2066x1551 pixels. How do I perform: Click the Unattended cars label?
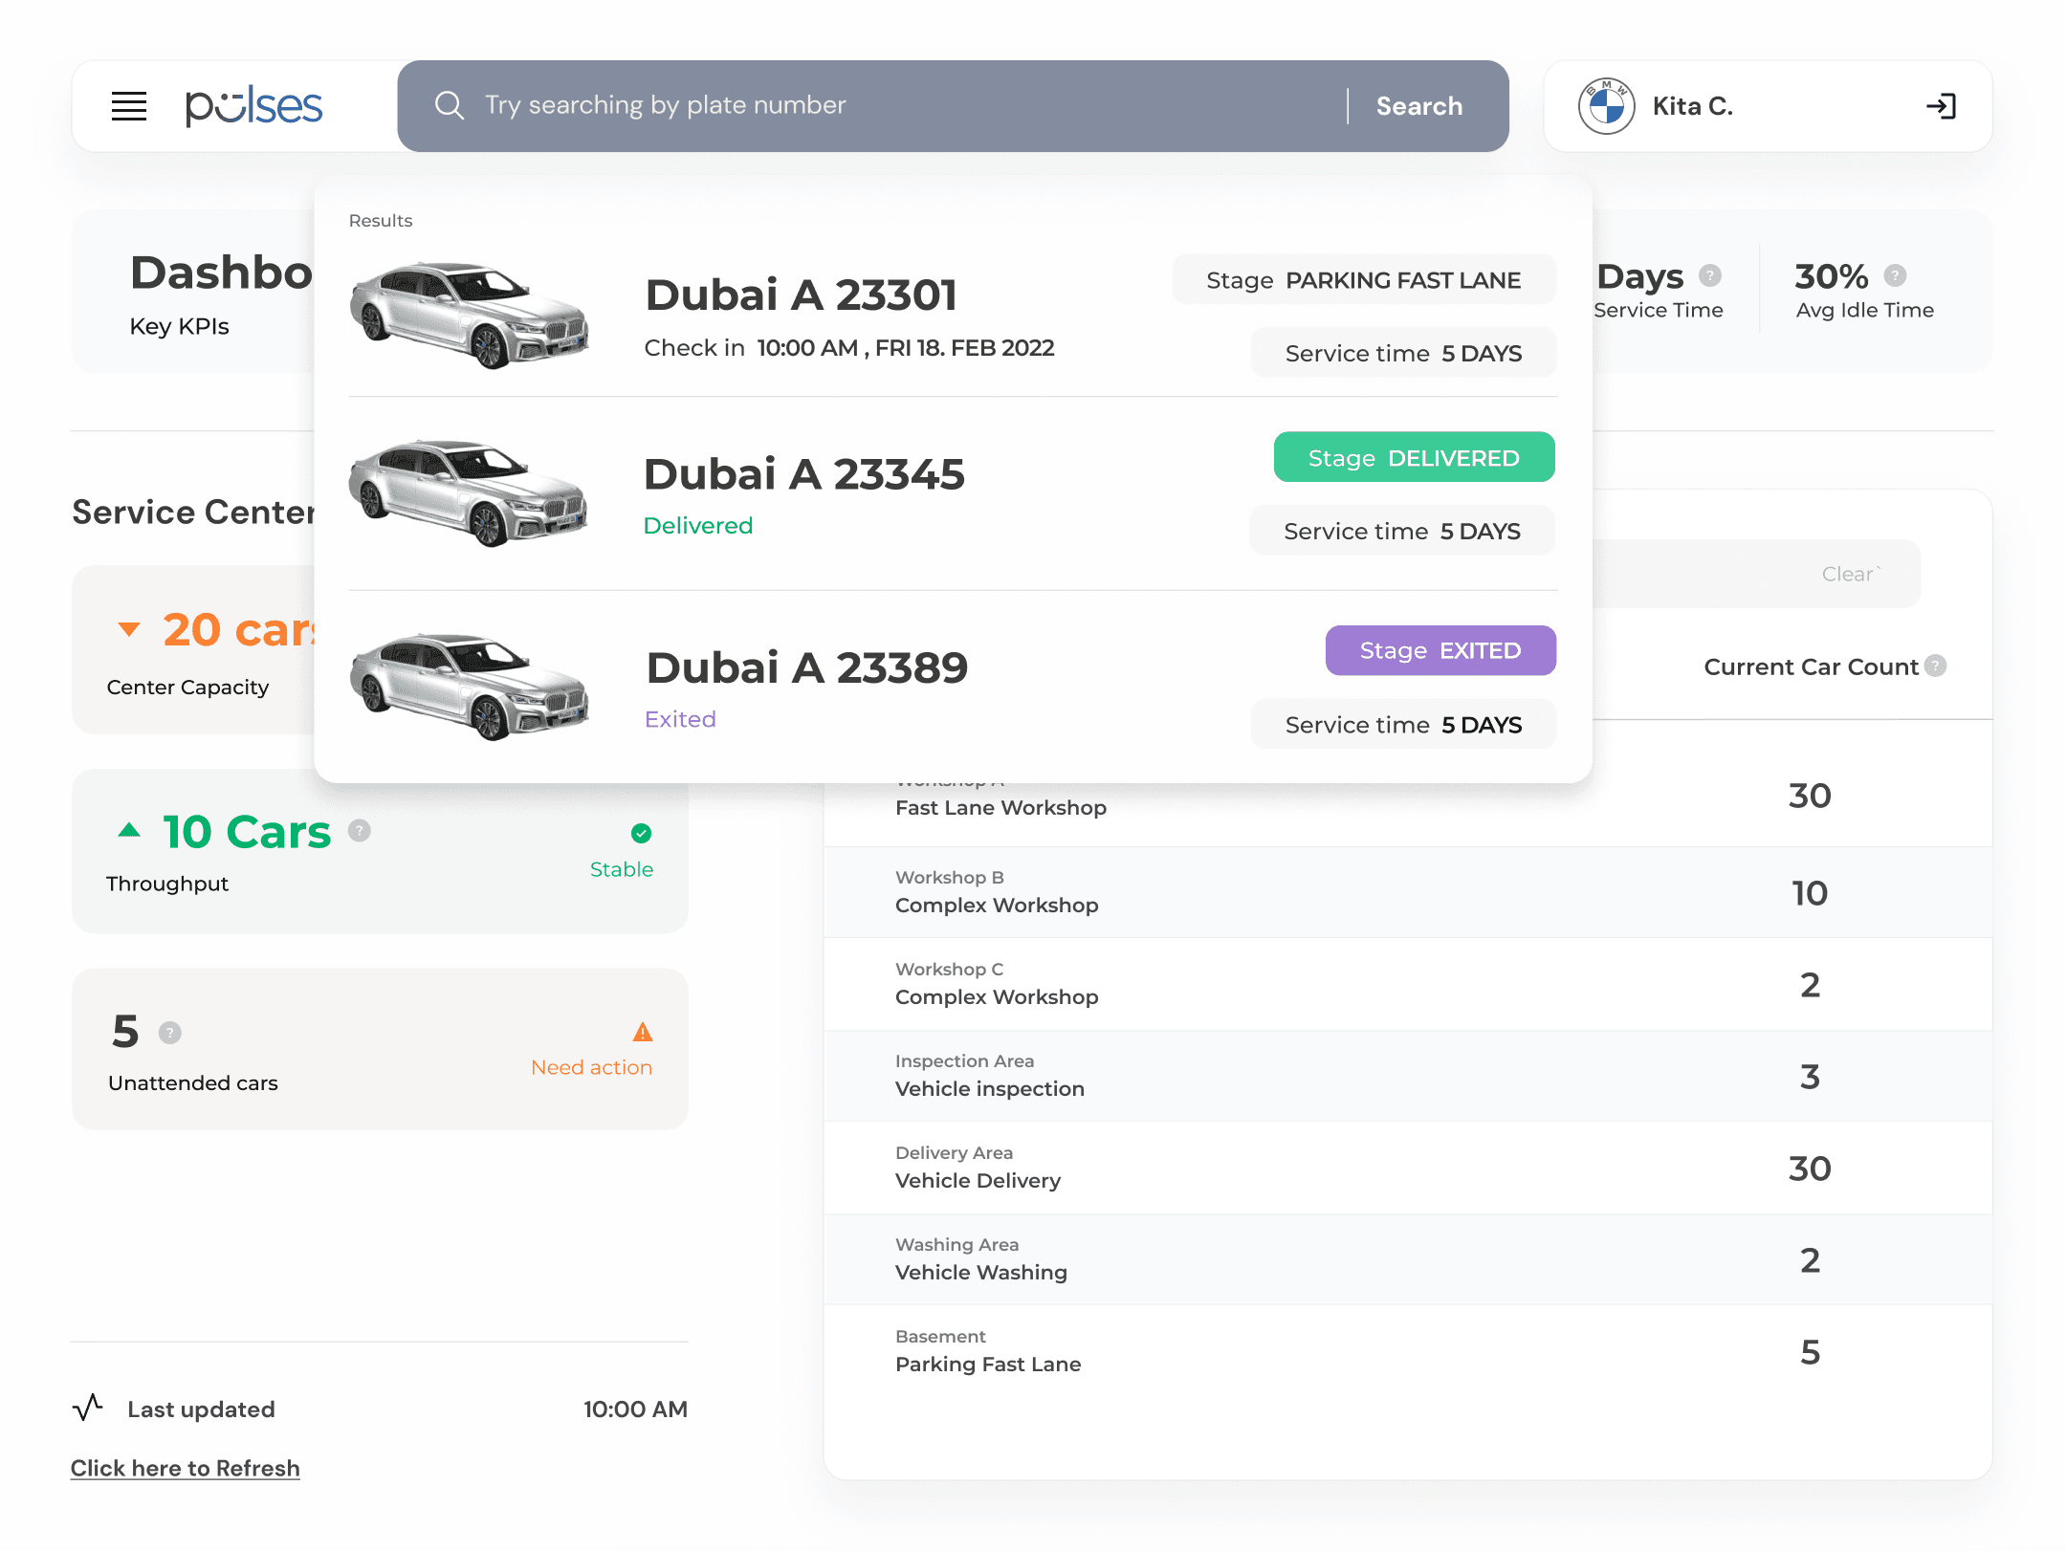point(193,1082)
